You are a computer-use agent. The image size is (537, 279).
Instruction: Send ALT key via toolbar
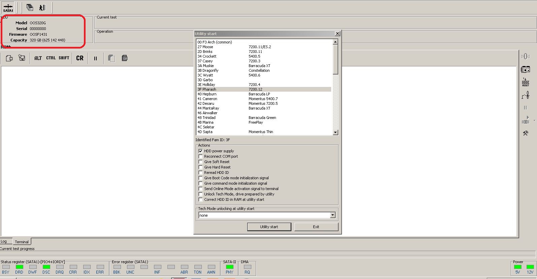coord(38,58)
